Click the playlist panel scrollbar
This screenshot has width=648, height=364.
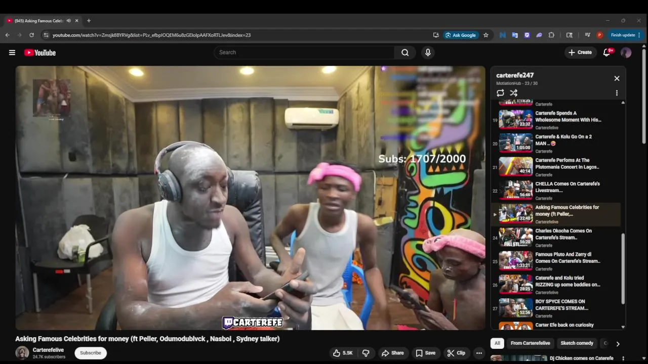click(x=623, y=268)
